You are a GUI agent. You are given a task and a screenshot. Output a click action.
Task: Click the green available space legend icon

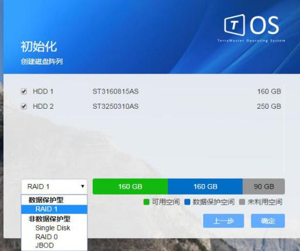coord(146,202)
